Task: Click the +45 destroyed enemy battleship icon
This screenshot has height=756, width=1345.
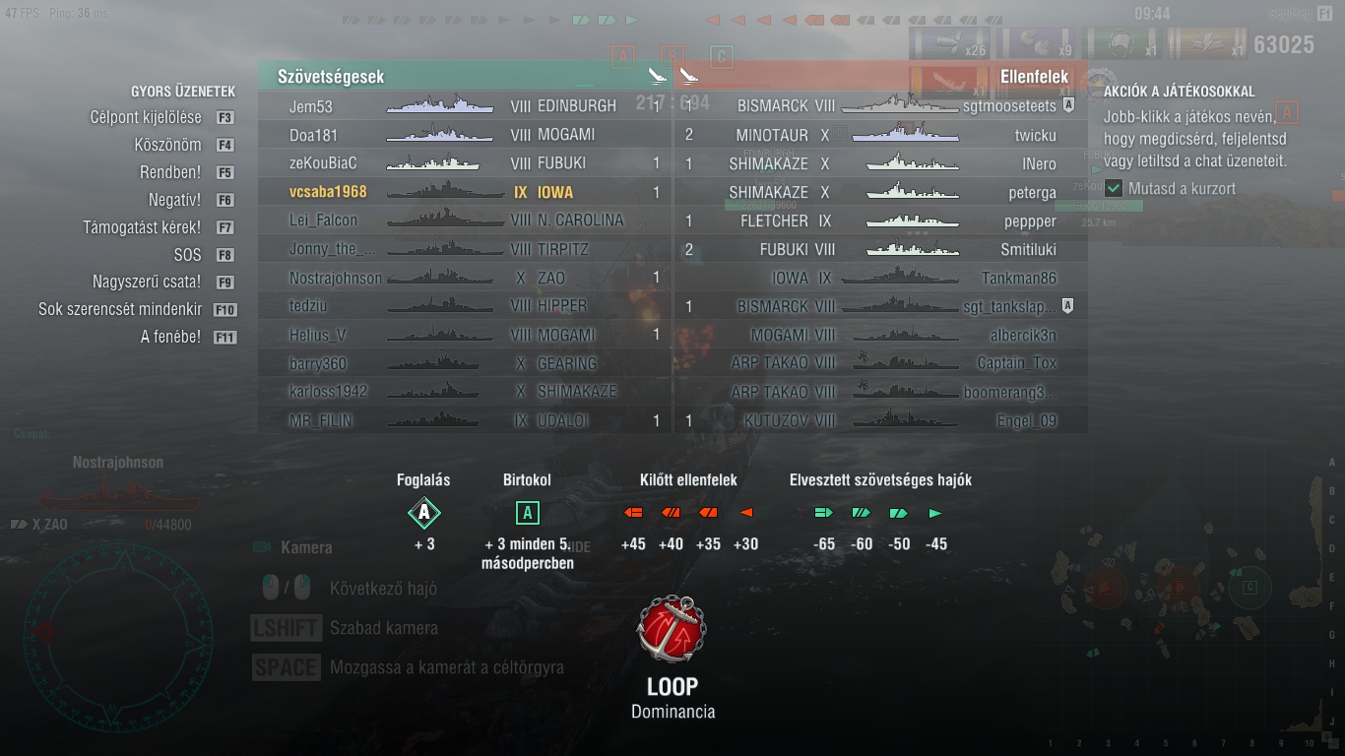Action: point(633,513)
